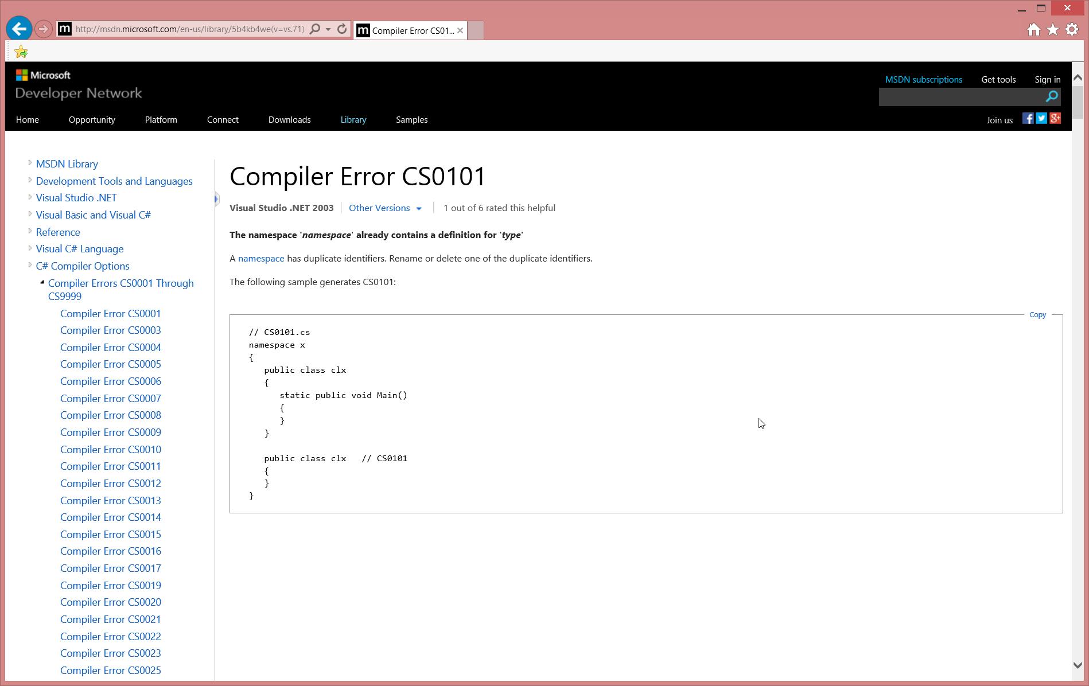The width and height of the screenshot is (1089, 686).
Task: Open the Home menu item
Action: pos(28,119)
